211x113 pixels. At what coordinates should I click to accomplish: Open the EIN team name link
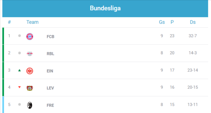[50, 71]
